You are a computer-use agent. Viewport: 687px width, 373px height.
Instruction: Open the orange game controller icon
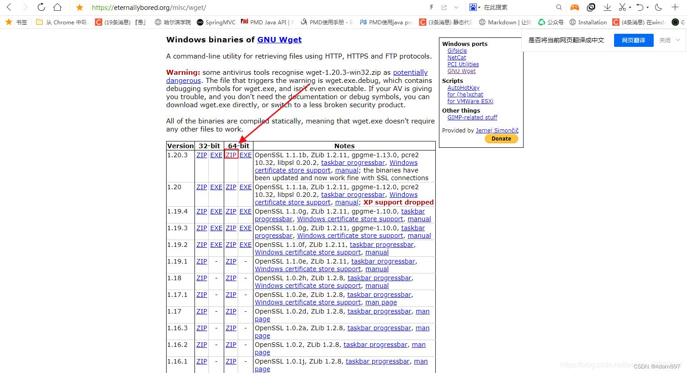(575, 7)
